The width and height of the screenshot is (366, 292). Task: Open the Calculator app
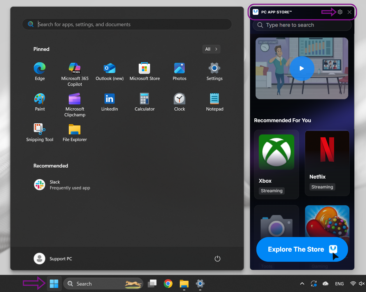tap(145, 102)
